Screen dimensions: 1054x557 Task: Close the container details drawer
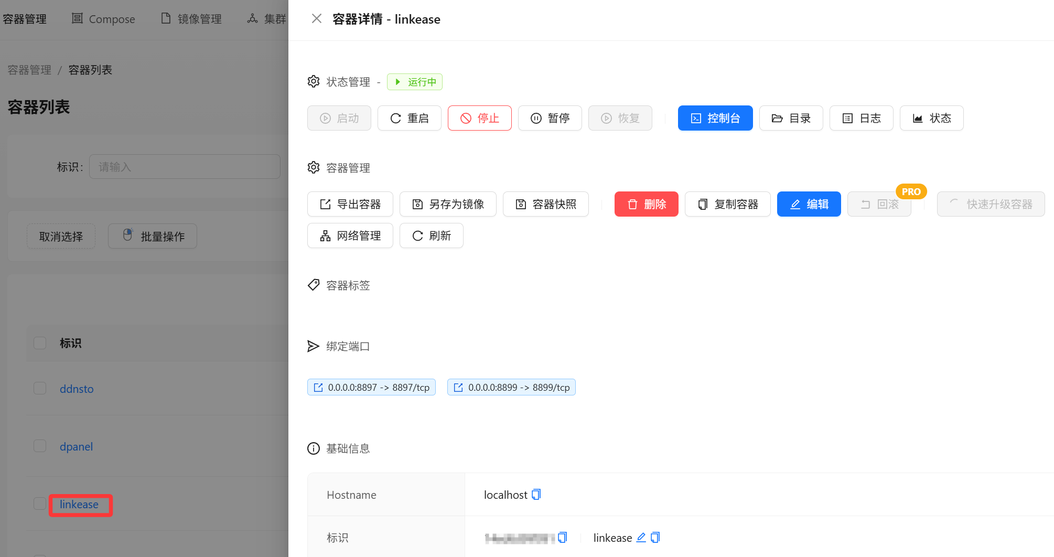click(316, 19)
